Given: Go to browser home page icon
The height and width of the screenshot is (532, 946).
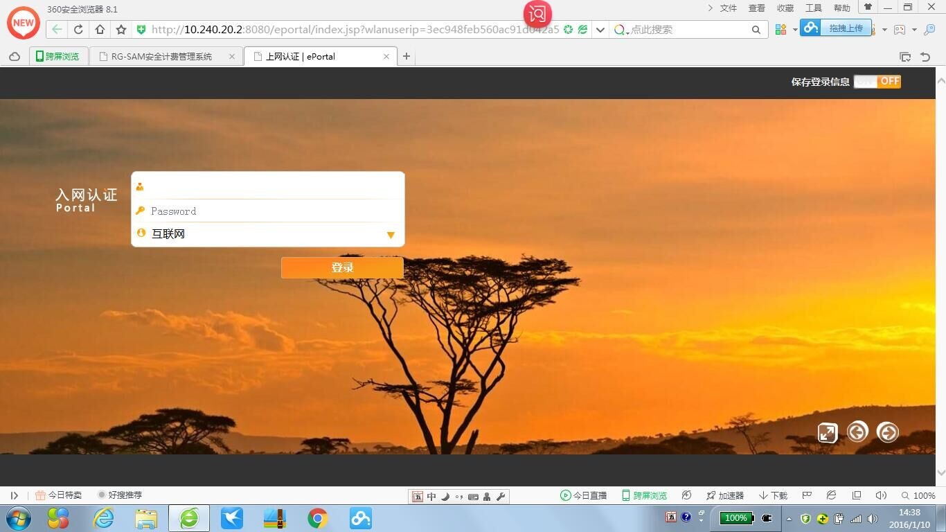Looking at the screenshot, I should coord(100,30).
